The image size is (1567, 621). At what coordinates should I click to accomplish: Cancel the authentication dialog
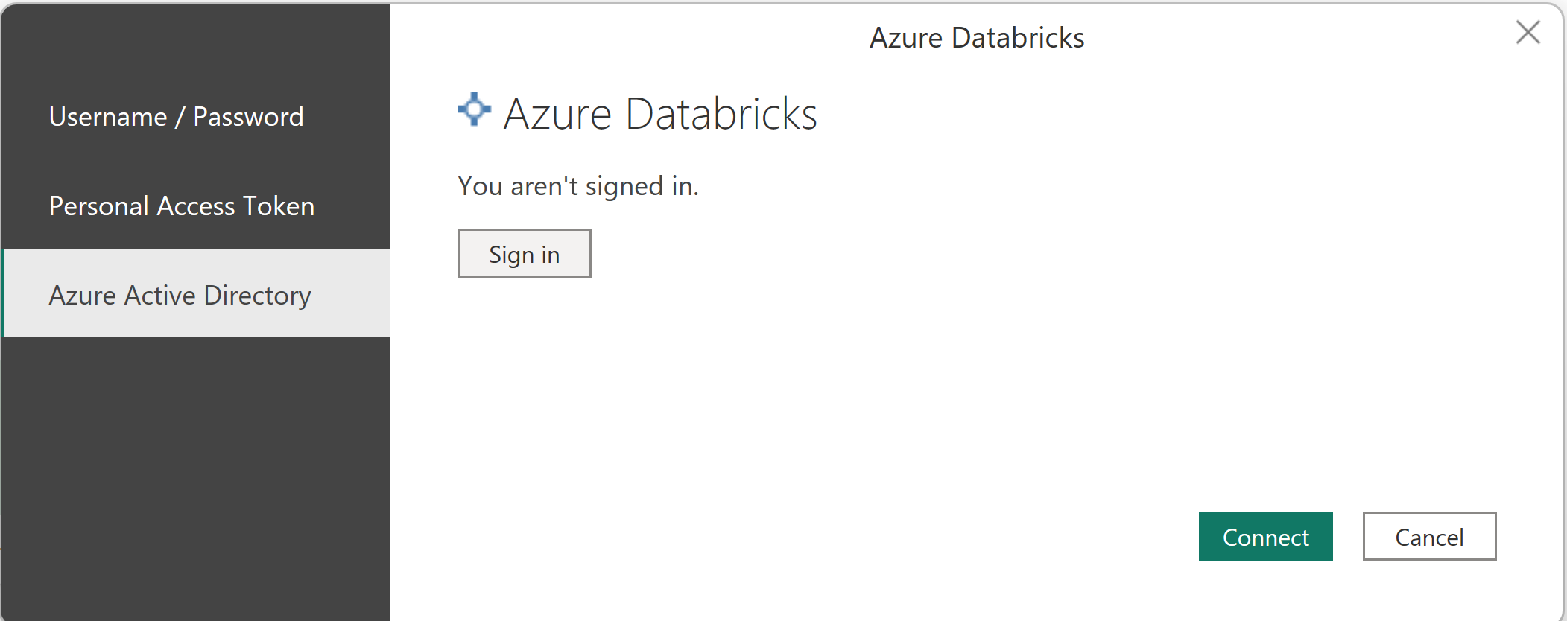click(x=1429, y=536)
